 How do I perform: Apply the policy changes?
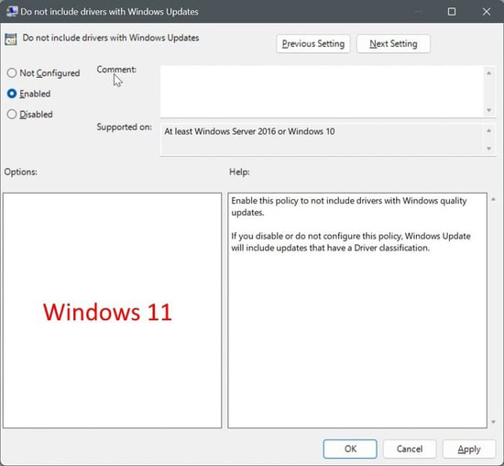coord(469,449)
